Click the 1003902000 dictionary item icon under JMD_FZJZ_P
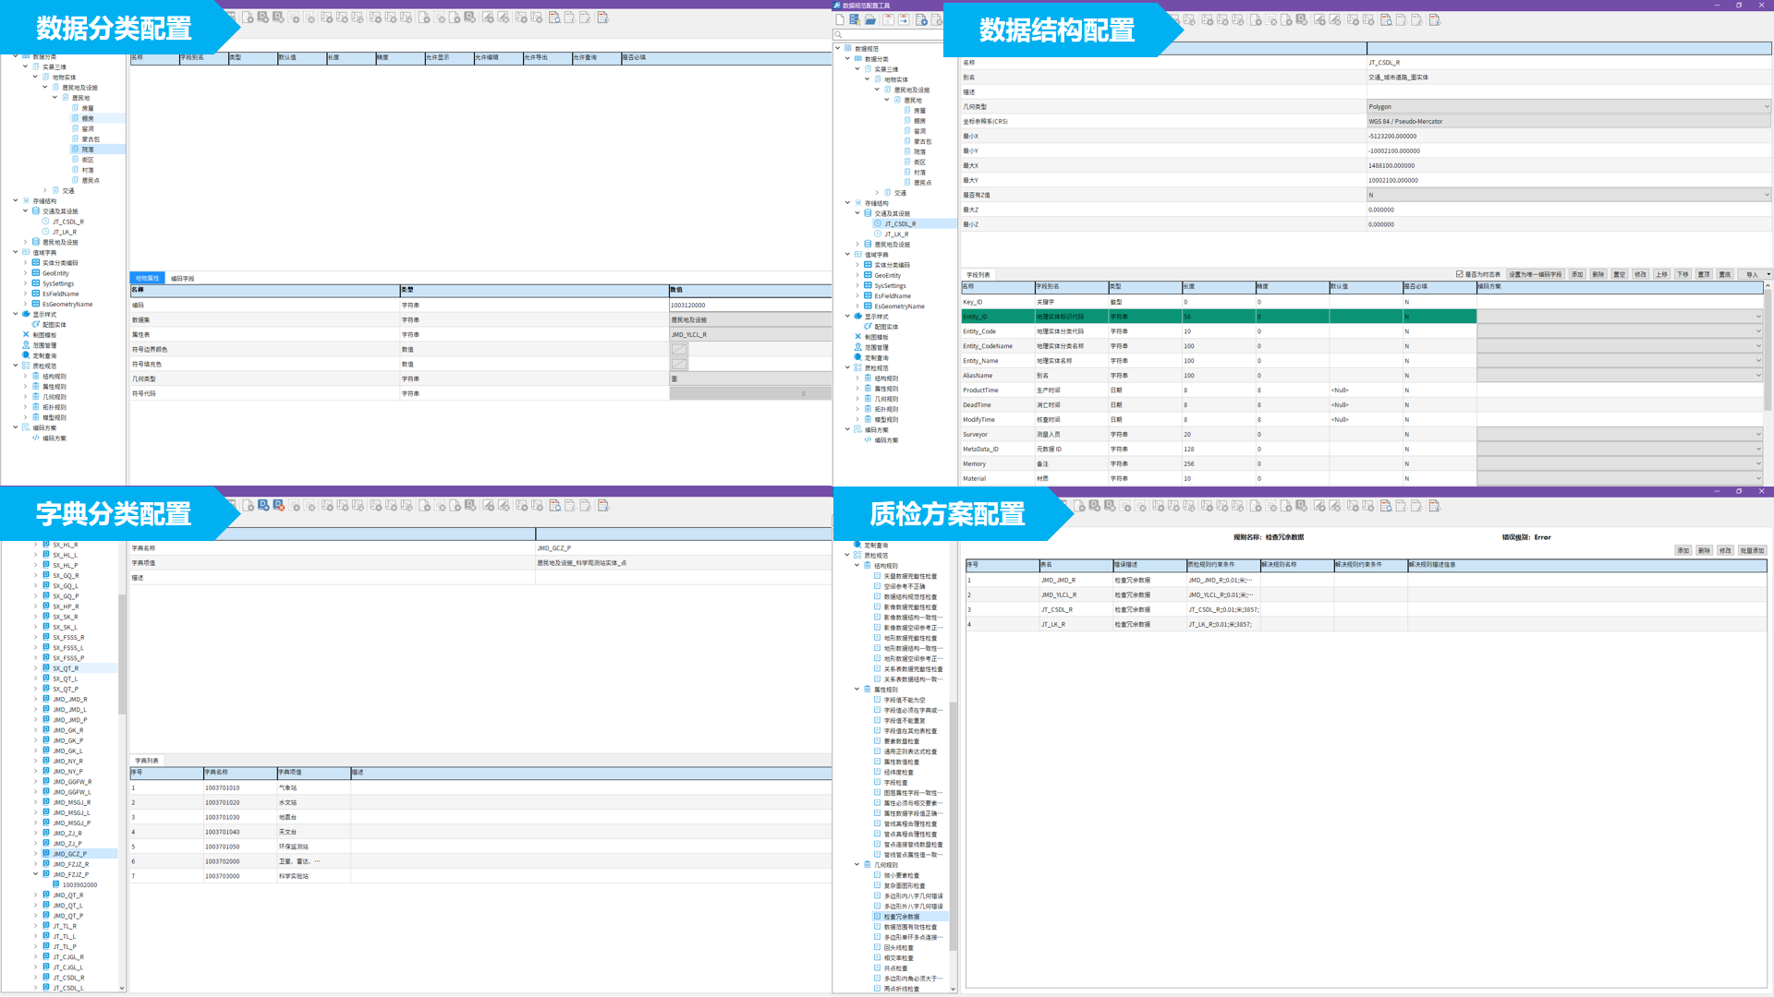Screen dimensions: 1774x997 (55, 884)
